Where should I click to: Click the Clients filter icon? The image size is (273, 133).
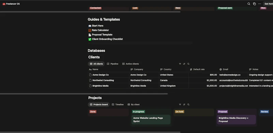pyautogui.click(x=180, y=64)
